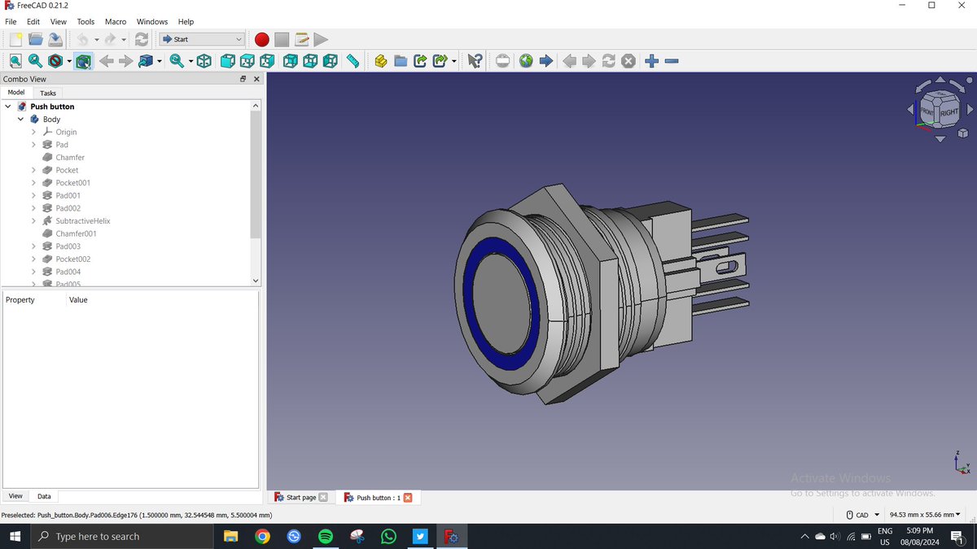The image size is (977, 549).
Task: Click the Refresh recompute icon
Action: (x=142, y=39)
